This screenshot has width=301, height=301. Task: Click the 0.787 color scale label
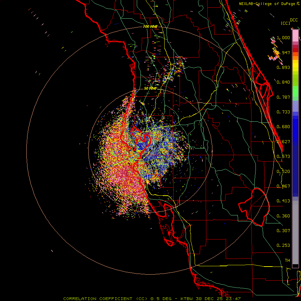tap(283, 97)
